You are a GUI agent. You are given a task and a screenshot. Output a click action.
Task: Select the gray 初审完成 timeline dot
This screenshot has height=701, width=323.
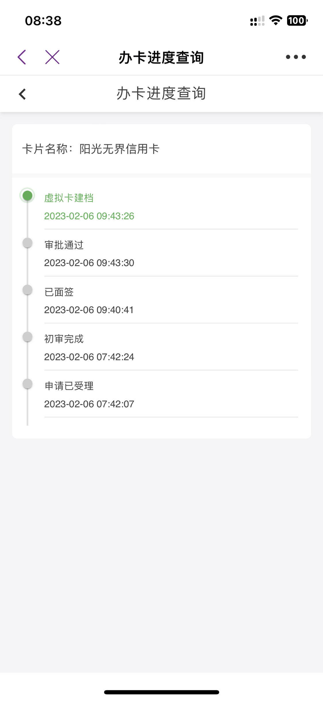point(27,337)
